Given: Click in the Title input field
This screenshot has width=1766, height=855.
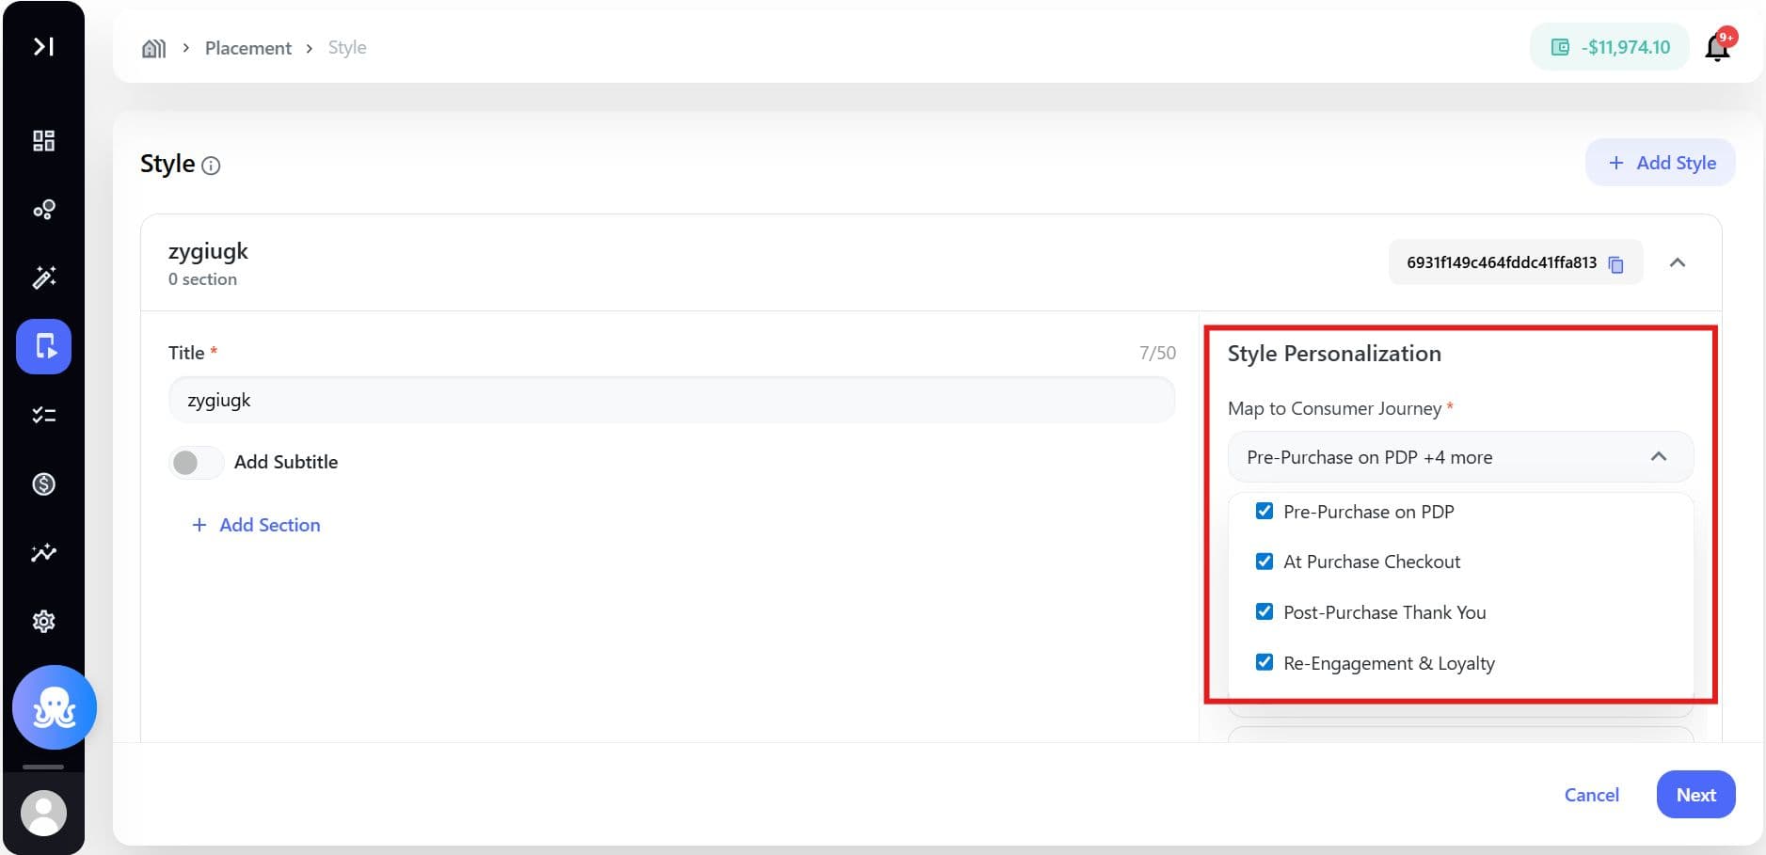Looking at the screenshot, I should pos(671,401).
